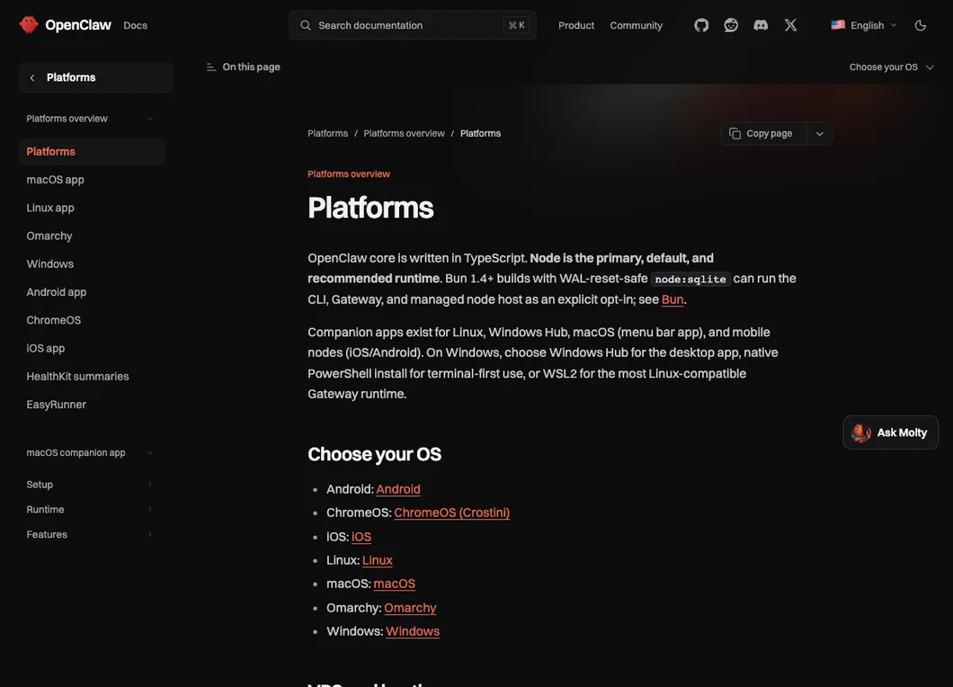Screen dimensions: 953x687
Task: Click the US flag language icon
Action: click(838, 25)
